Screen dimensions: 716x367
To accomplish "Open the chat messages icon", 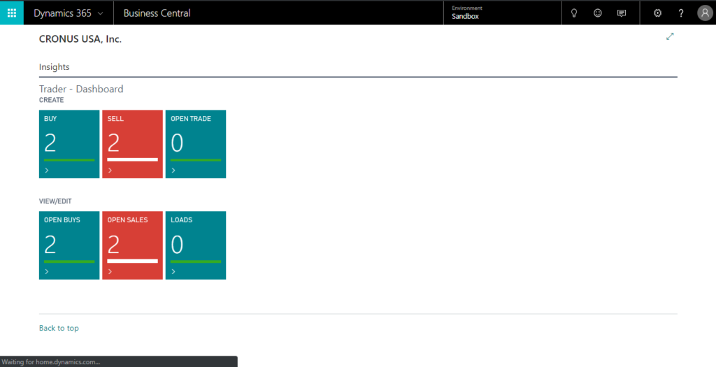I will (x=621, y=13).
